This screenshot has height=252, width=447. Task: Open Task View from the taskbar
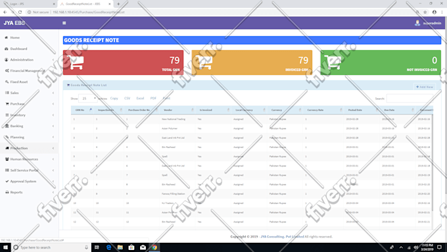click(97, 247)
